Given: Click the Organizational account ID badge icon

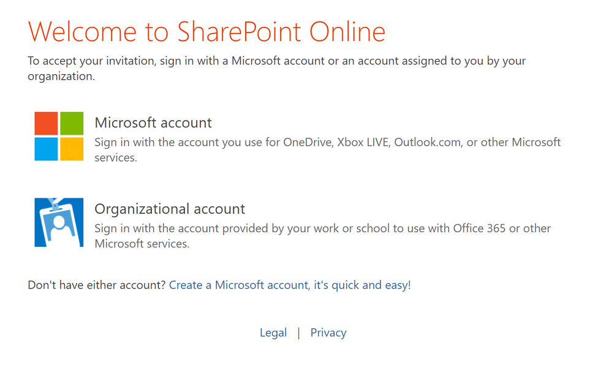Looking at the screenshot, I should tap(59, 222).
